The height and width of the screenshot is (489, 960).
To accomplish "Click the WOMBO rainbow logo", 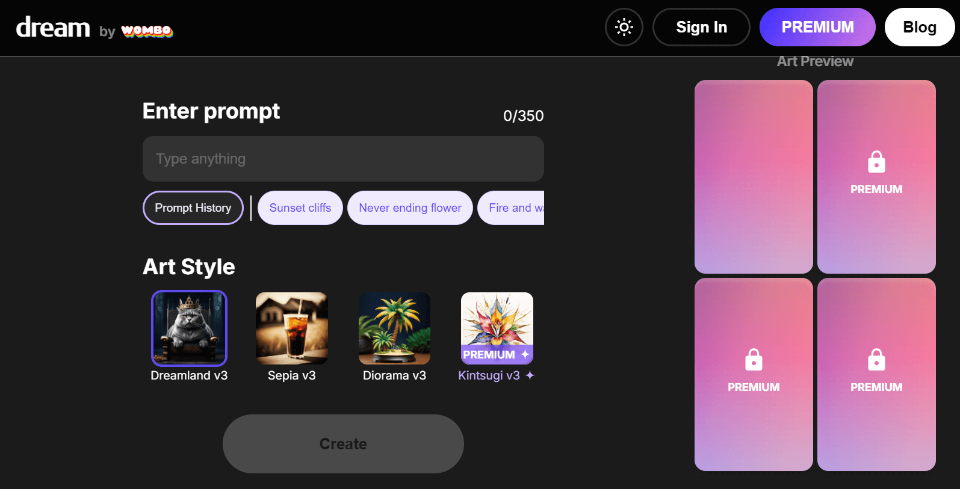I will 147,31.
